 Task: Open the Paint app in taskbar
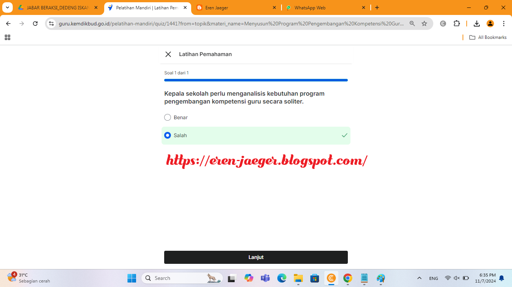[x=381, y=278]
